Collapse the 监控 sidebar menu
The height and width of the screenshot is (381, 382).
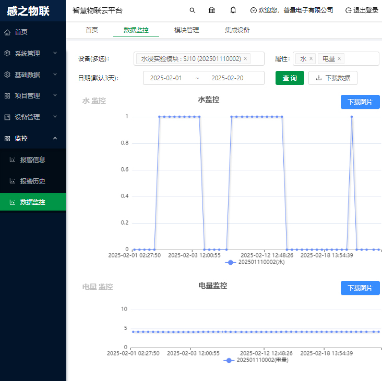[33, 139]
